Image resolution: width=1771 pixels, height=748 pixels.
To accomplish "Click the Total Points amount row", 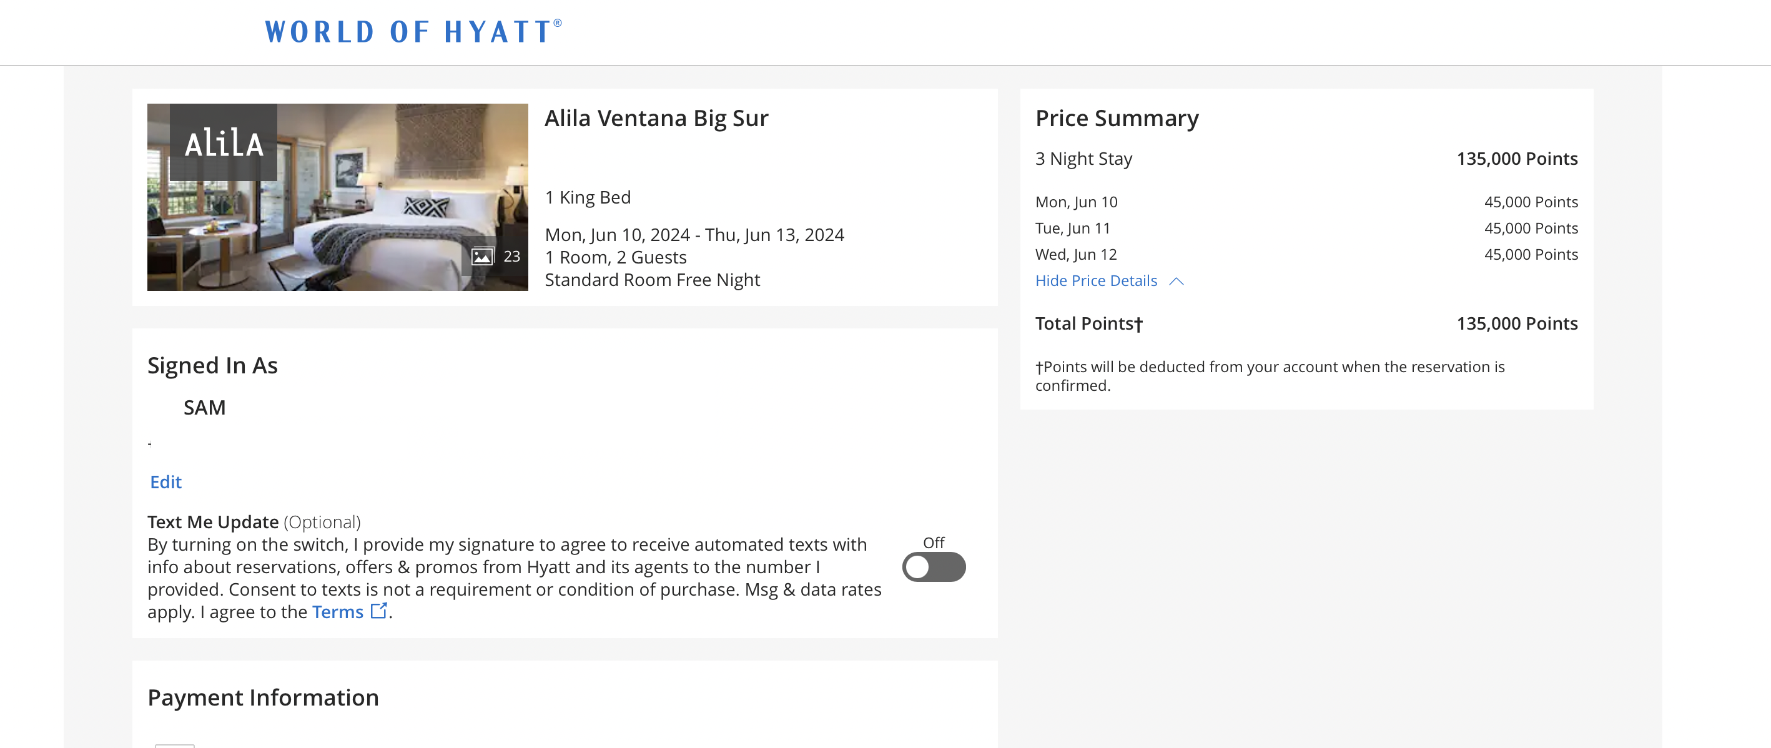I will (1306, 324).
